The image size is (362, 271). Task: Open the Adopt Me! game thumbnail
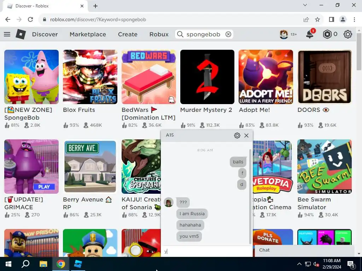(266, 77)
